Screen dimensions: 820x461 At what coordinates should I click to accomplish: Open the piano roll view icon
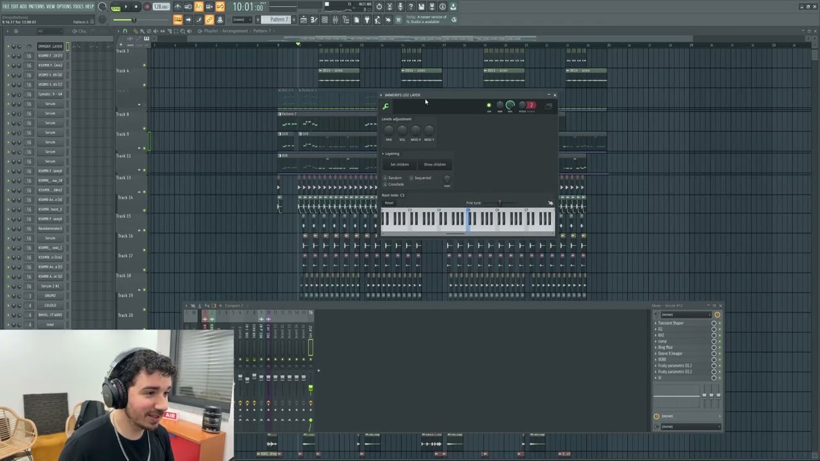(x=314, y=20)
